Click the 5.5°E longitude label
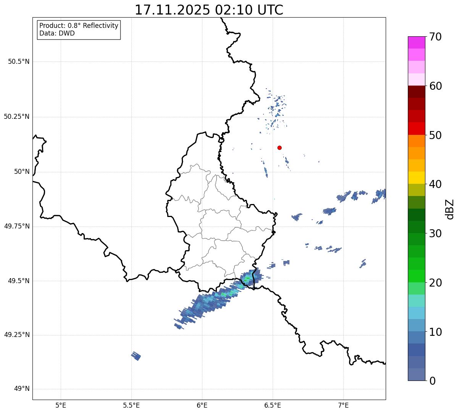The width and height of the screenshot is (459, 413). tap(131, 405)
